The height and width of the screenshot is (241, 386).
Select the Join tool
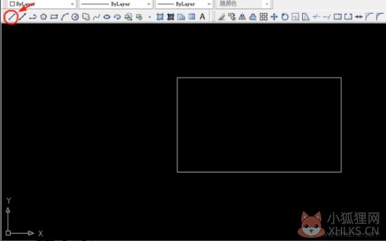tap(359, 17)
